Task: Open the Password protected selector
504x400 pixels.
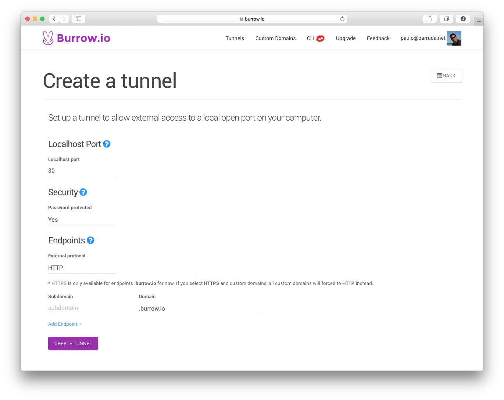Action: tap(81, 219)
